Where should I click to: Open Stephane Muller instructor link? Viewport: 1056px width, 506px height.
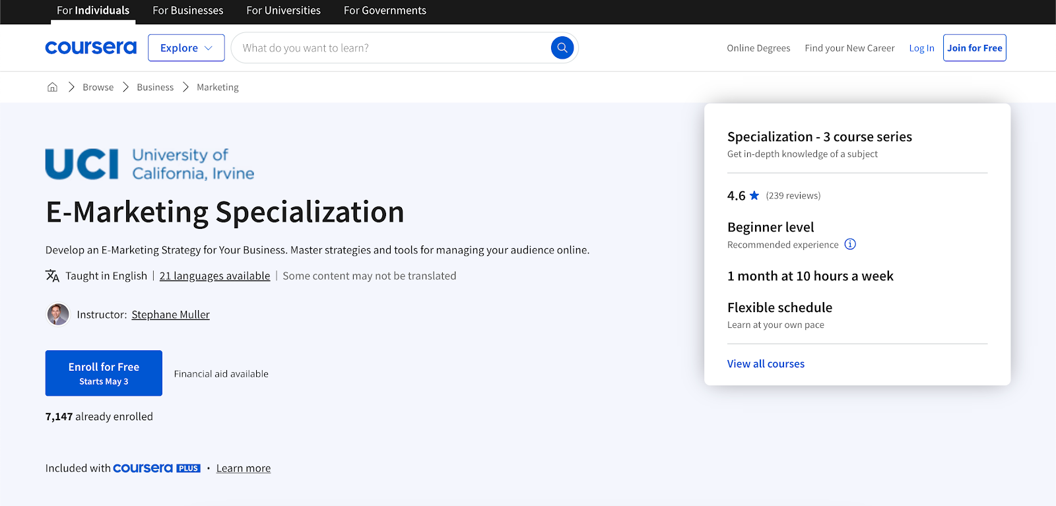tap(170, 315)
